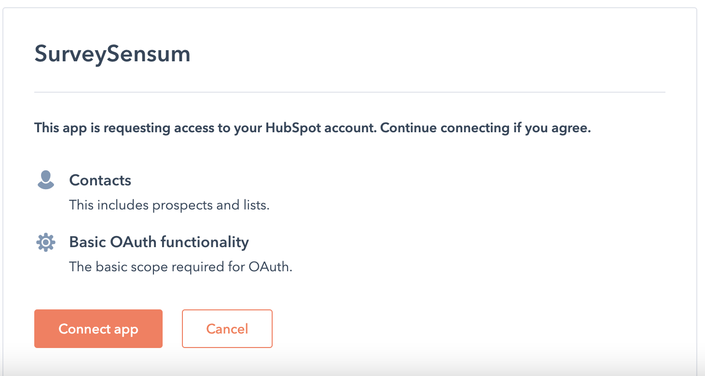This screenshot has height=376, width=705.
Task: Click 'This includes prospects and lists.' description
Action: pos(169,205)
